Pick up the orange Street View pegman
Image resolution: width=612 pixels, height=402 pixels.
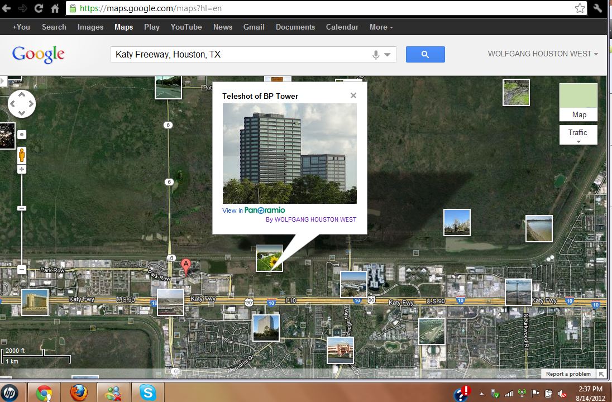pos(22,155)
